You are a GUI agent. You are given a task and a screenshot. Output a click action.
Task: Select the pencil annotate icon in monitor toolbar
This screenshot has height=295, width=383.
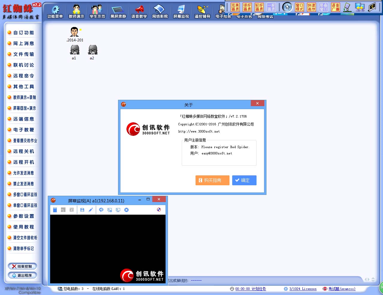pos(91,210)
